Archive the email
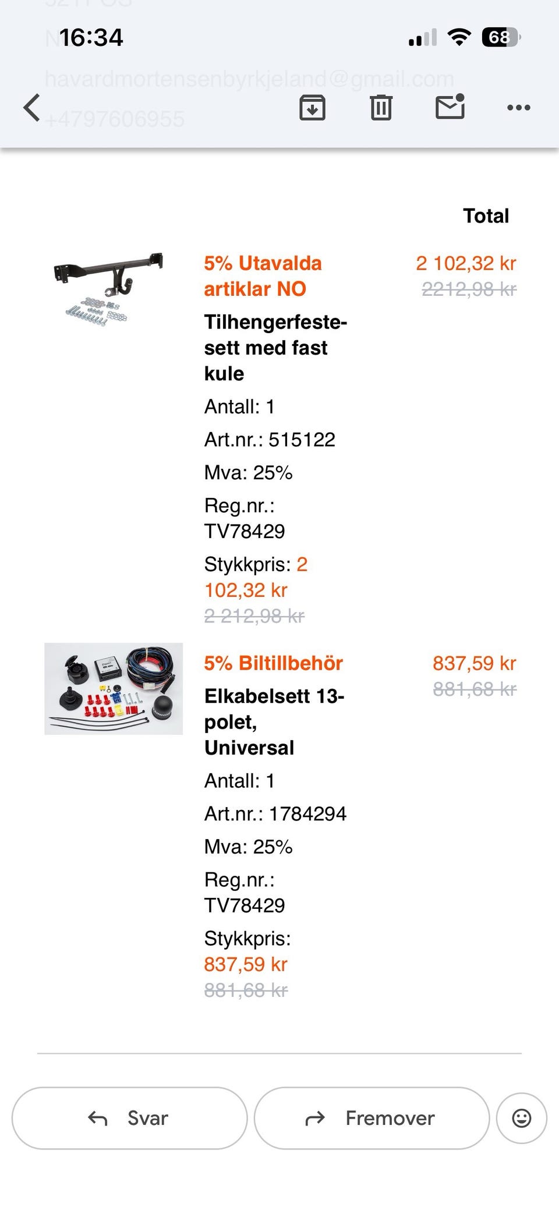Screen dimensions: 559x1210 (312, 107)
